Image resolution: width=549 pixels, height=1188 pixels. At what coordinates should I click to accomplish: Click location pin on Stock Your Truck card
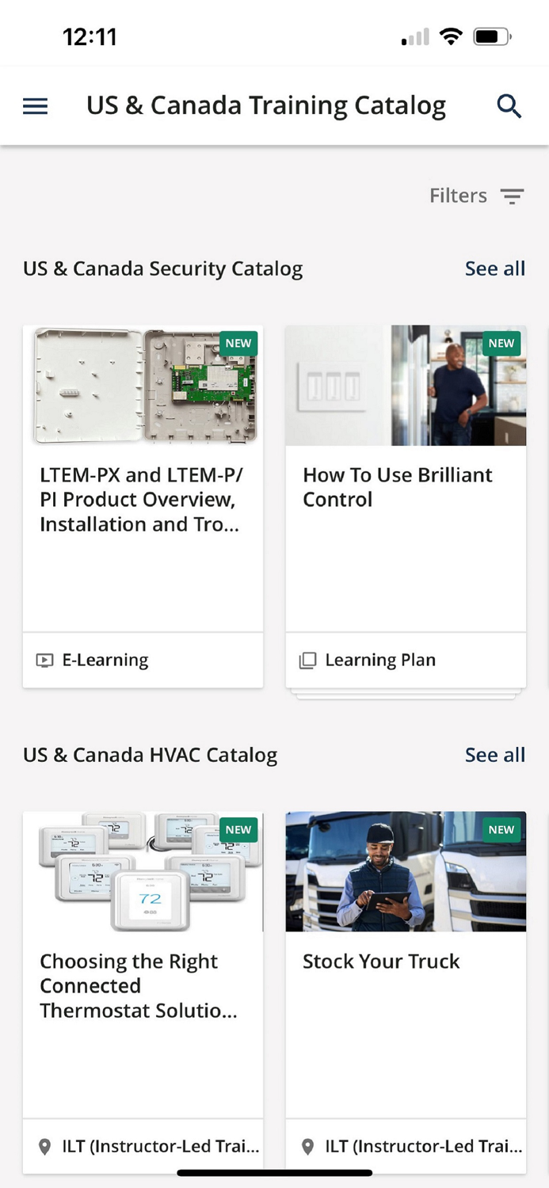click(x=308, y=1146)
